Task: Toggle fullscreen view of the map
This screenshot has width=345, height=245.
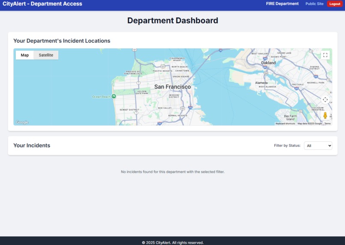Action: (325, 55)
